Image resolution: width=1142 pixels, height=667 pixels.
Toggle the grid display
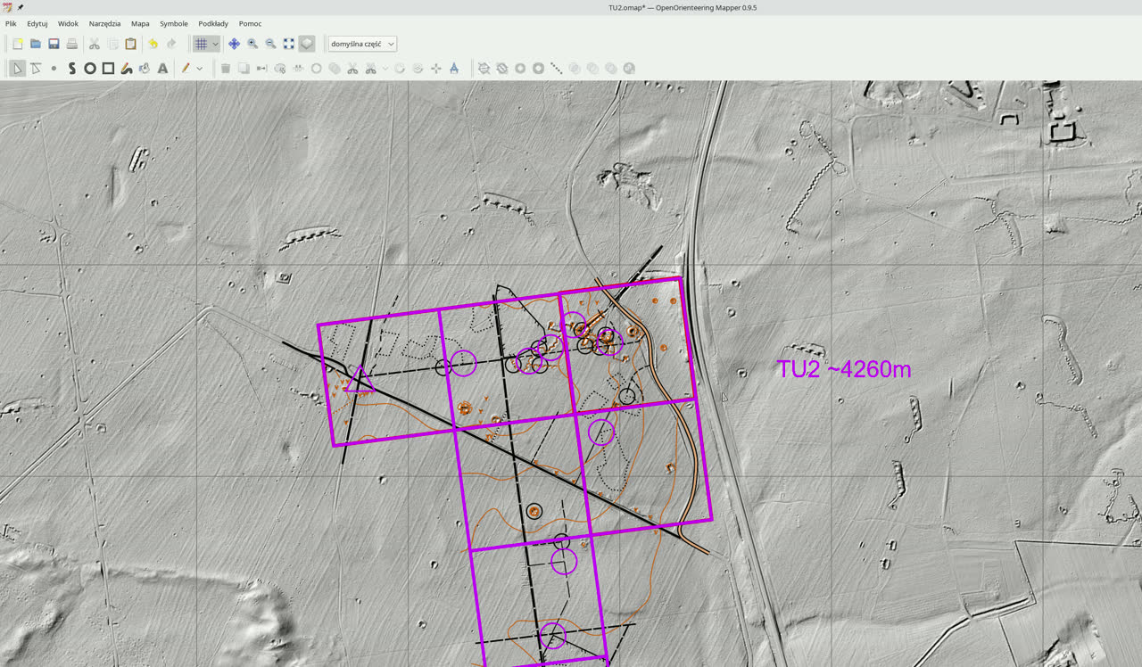tap(202, 44)
